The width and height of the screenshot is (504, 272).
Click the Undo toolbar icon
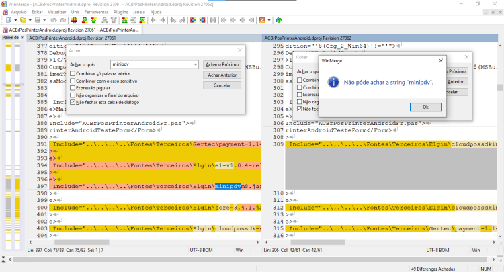pyautogui.click(x=53, y=20)
